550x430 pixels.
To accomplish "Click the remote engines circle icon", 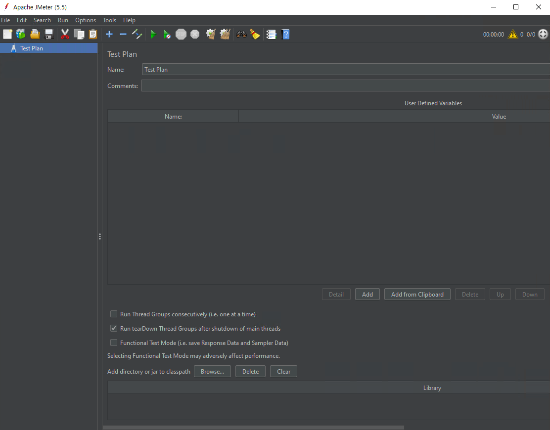I will tap(543, 34).
